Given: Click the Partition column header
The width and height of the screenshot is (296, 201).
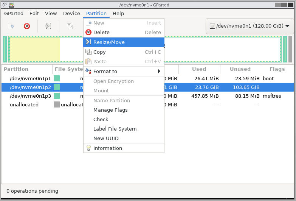Looking at the screenshot, I should [x=27, y=69].
